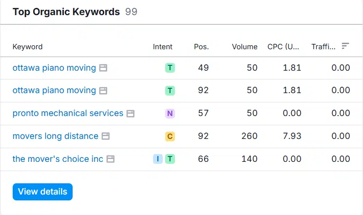Click the yellow C intent badge
Screen dimensions: 363x215
(170, 137)
